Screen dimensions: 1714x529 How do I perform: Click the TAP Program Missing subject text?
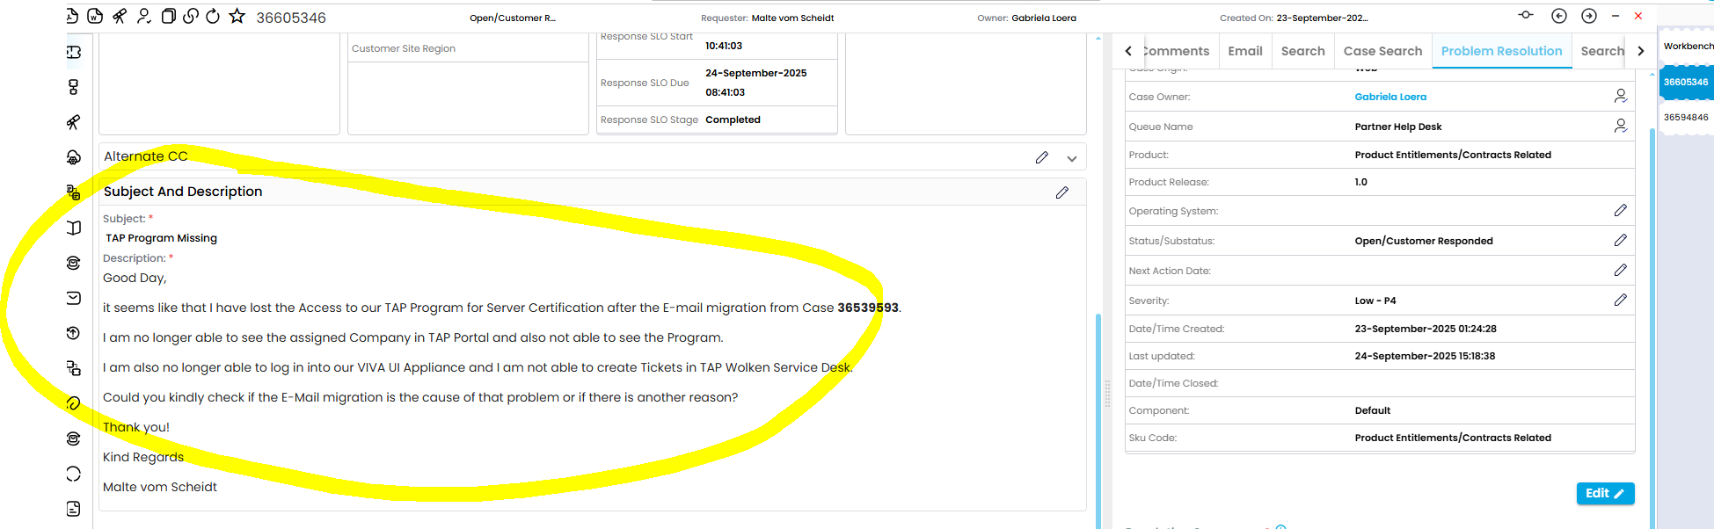click(x=162, y=238)
